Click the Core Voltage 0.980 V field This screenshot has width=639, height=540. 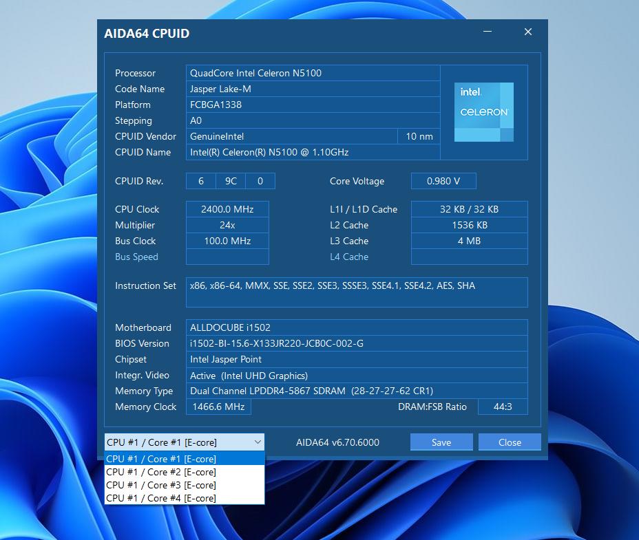(443, 181)
